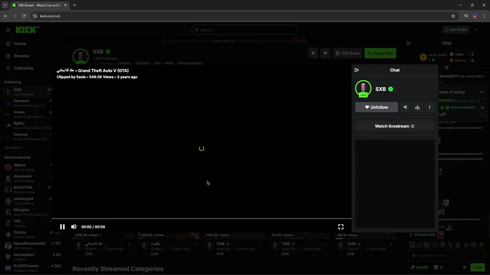The width and height of the screenshot is (490, 275).
Task: Open BLASTPremier recommended channel
Action: (x=32, y=268)
